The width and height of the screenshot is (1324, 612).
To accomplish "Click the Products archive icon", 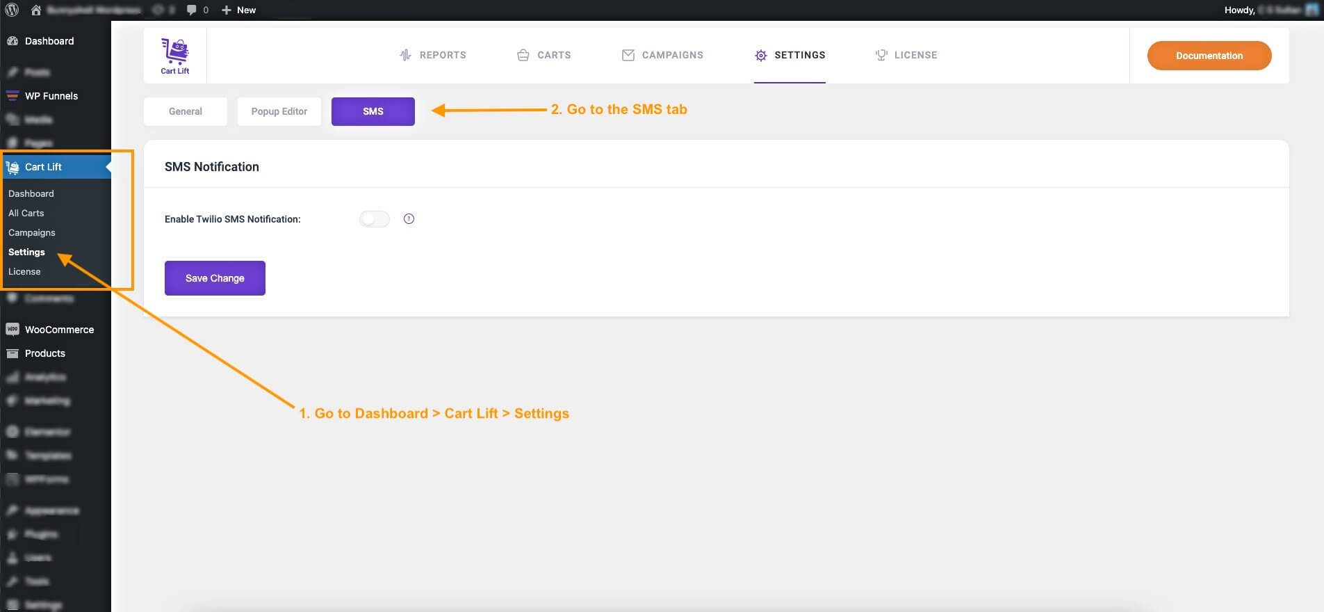I will 13,353.
